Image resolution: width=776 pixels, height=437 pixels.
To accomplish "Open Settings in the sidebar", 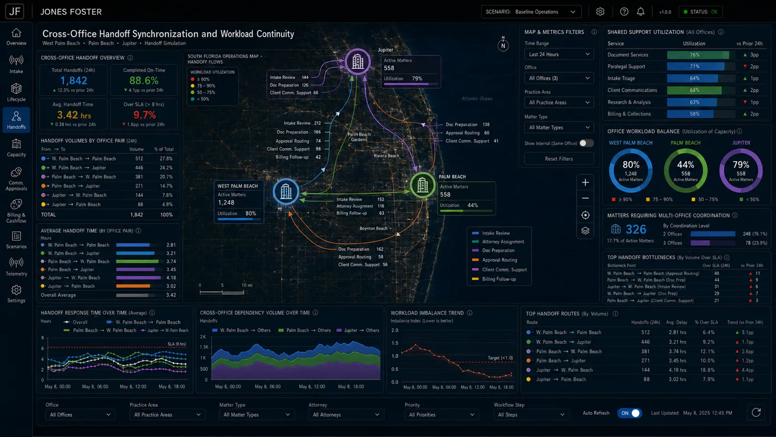I will tap(16, 294).
